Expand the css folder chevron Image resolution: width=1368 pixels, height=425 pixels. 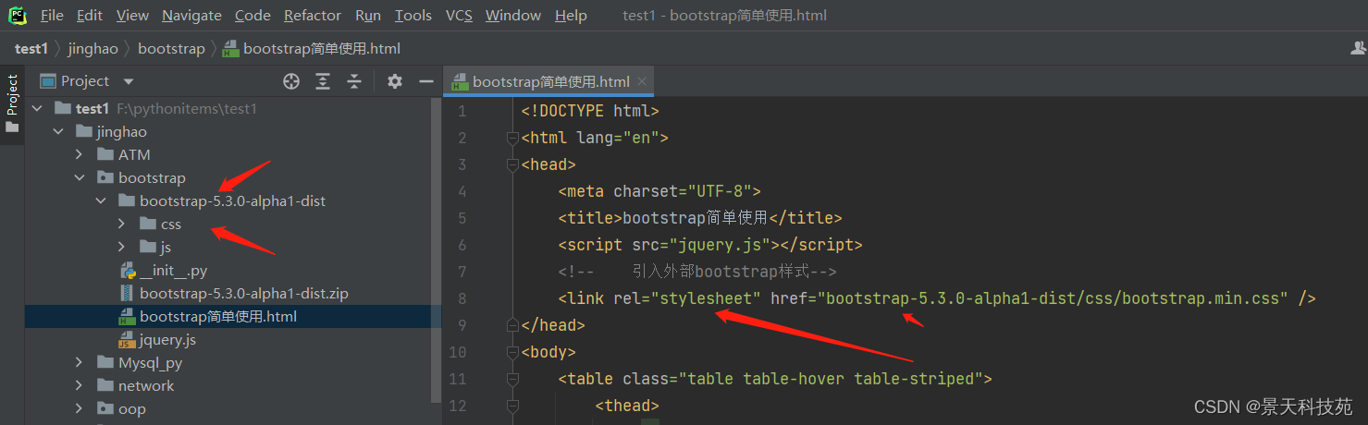click(x=122, y=224)
